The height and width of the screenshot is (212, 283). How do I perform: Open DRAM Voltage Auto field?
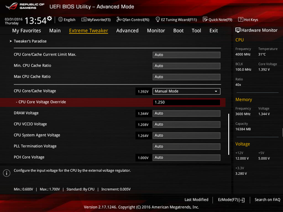(x=186, y=114)
